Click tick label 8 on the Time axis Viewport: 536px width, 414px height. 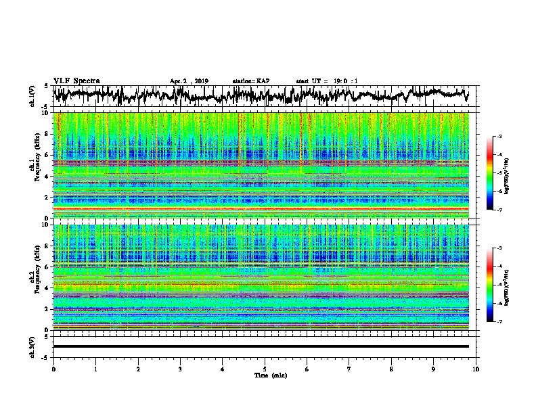click(391, 369)
